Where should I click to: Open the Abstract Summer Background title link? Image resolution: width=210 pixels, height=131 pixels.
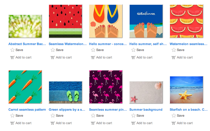click(27, 44)
